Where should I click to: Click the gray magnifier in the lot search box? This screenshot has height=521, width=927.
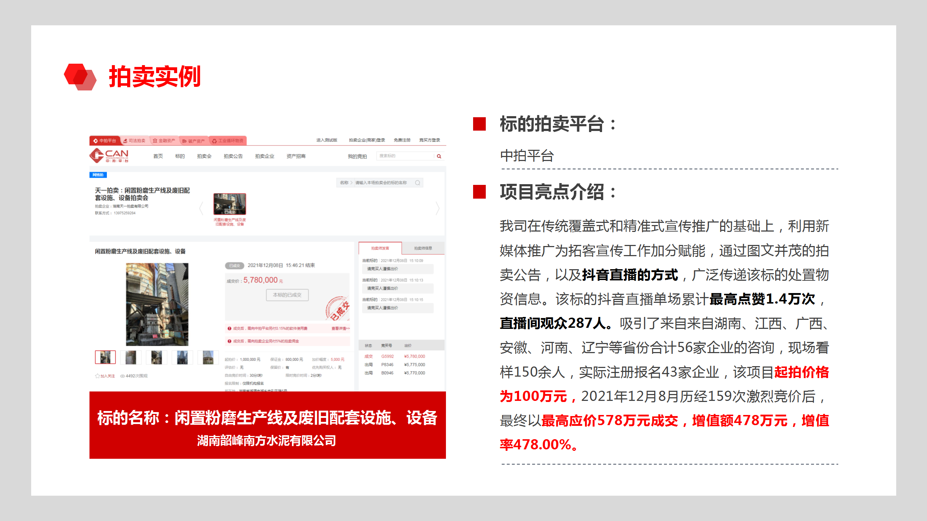point(418,183)
